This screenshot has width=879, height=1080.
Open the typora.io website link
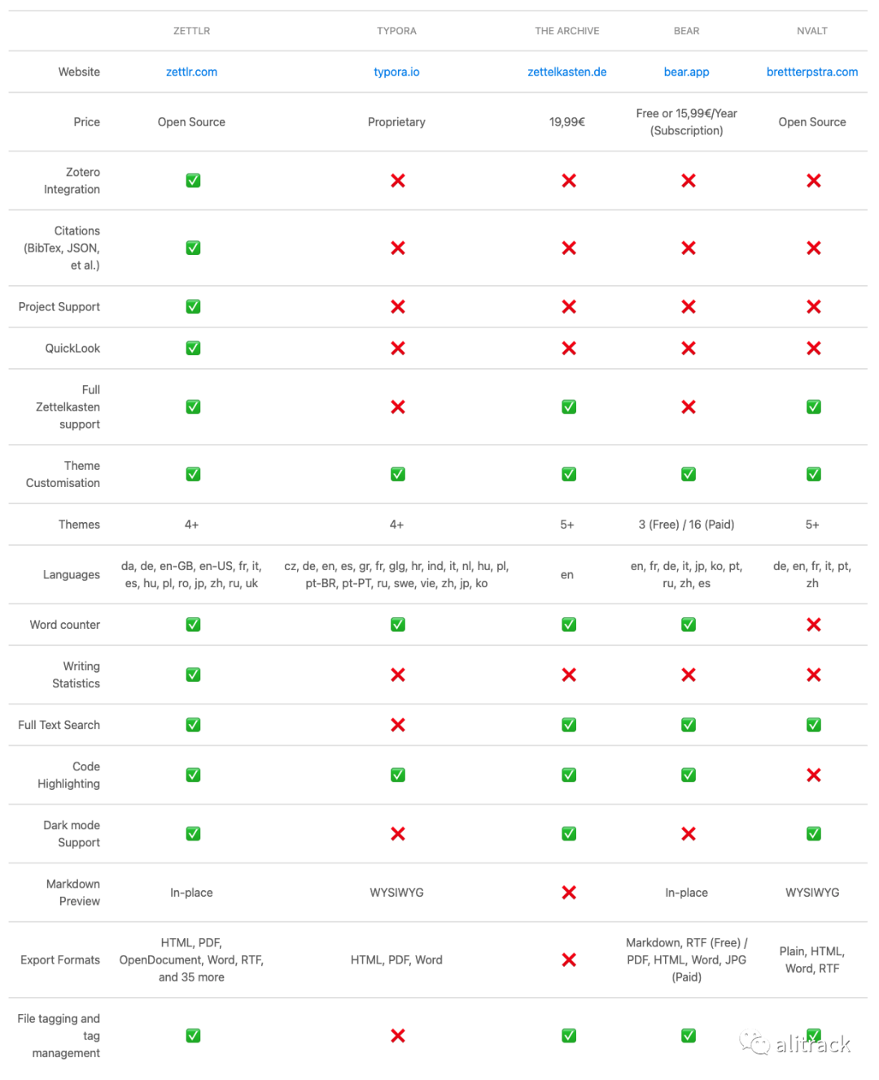[396, 72]
